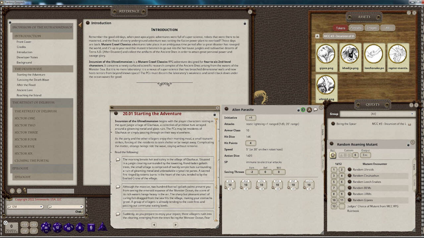Click the zoom-in magnifier above the chat panel
Image resolution: width=424 pixels, height=238 pixels.
point(12,191)
